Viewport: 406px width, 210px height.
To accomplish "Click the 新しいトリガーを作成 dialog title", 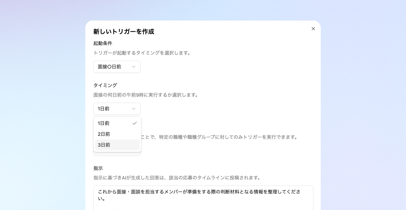I will (124, 31).
